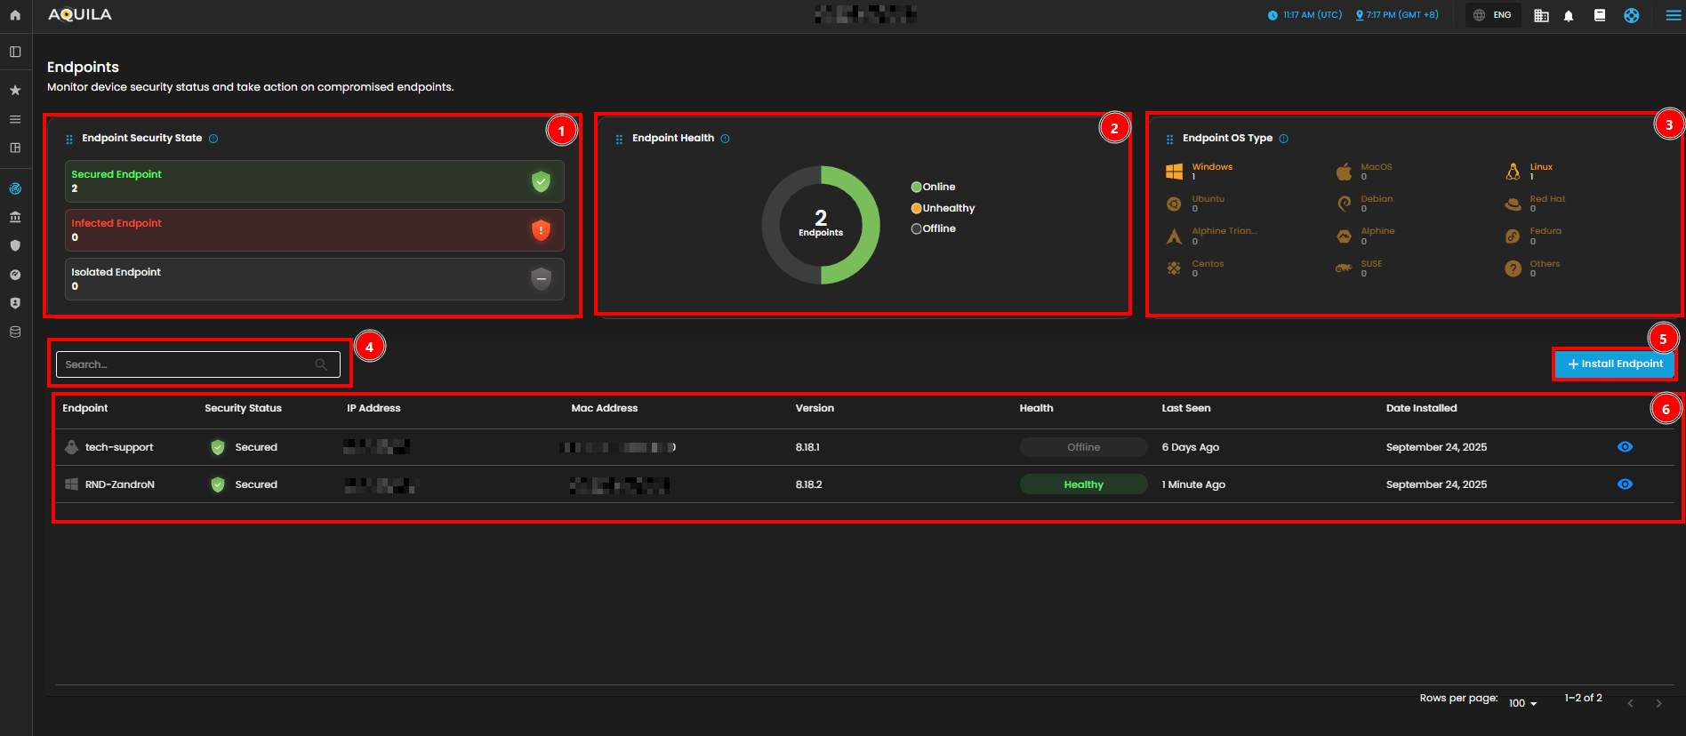
Task: Open the ENG language selector
Action: (1493, 15)
